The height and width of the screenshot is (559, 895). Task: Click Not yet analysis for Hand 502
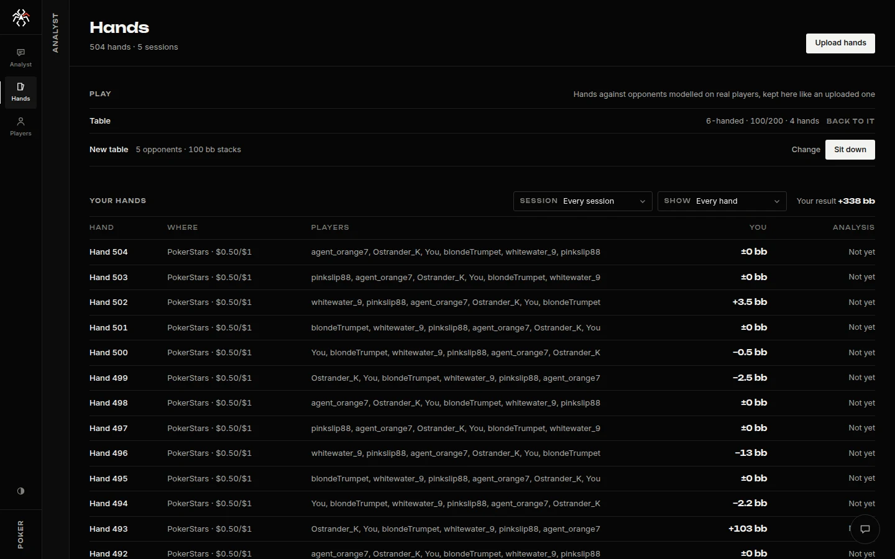[x=861, y=302]
